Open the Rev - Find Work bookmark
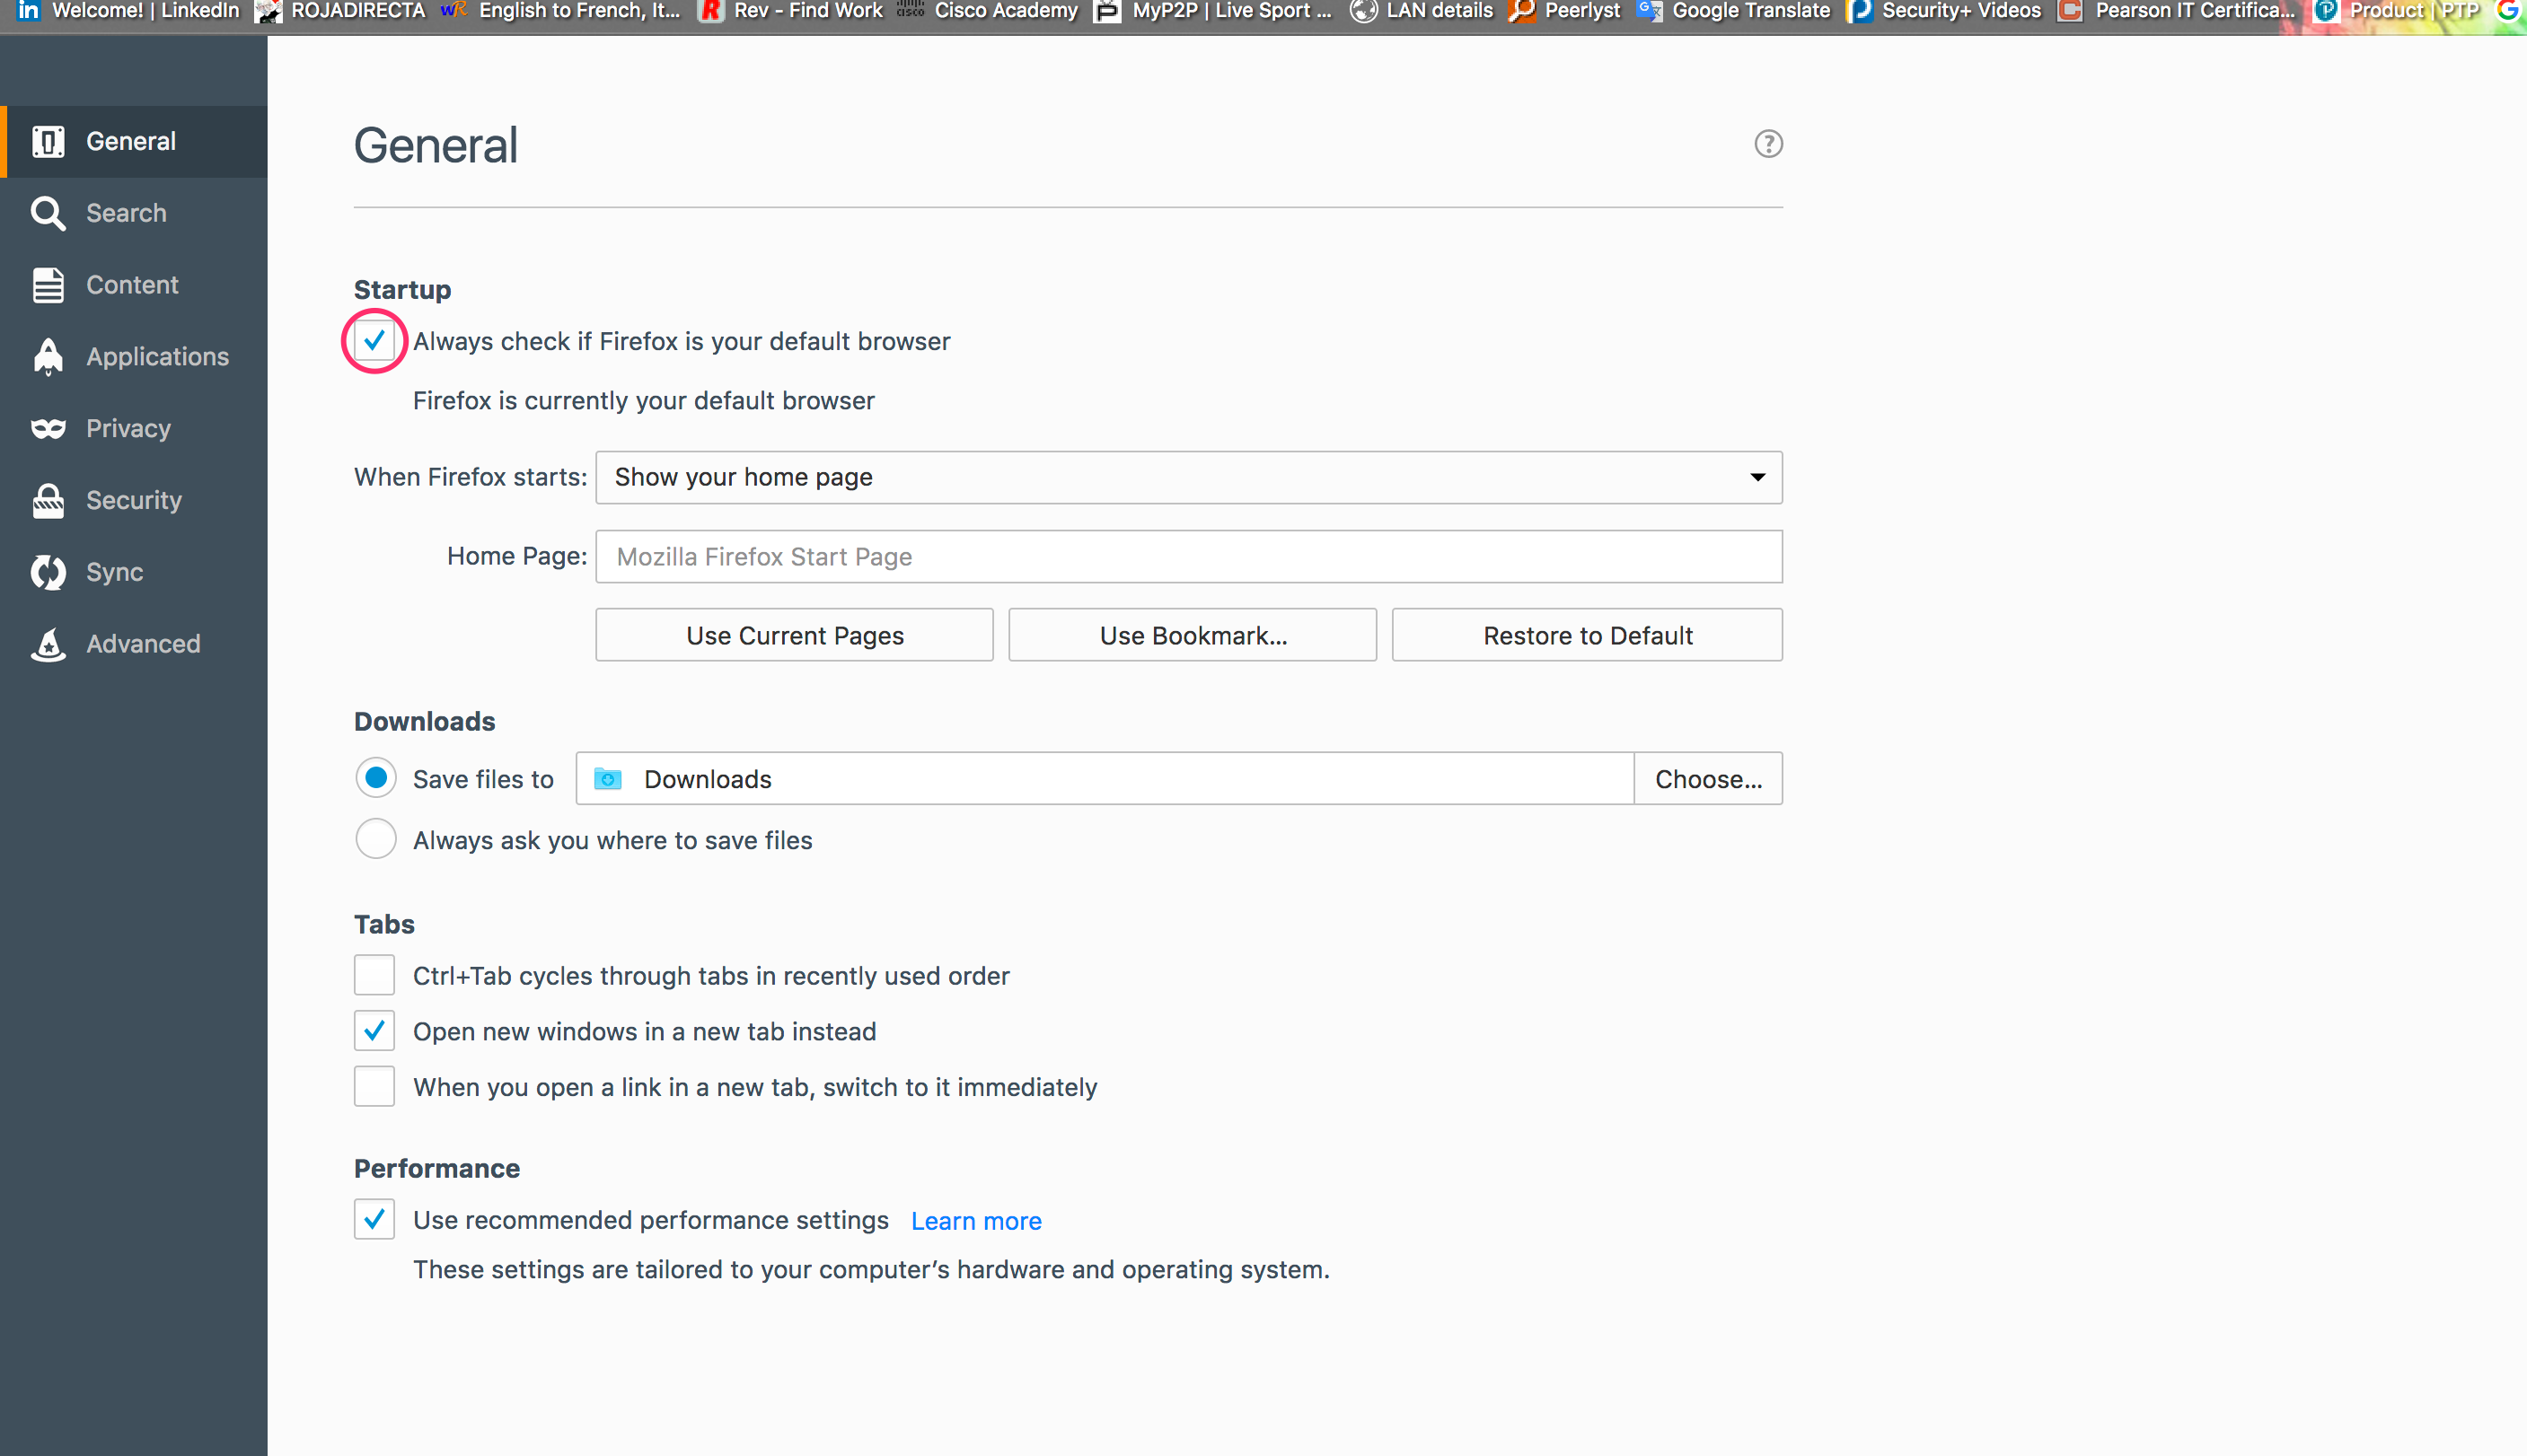2527x1456 pixels. point(791,11)
